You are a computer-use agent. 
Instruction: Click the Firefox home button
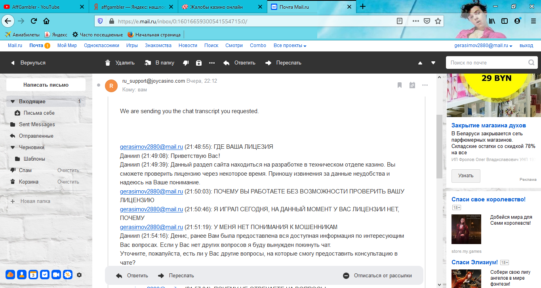point(46,21)
